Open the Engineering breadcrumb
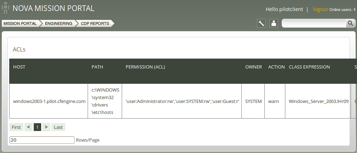Viewport: 357px width, 153px height. pyautogui.click(x=59, y=23)
